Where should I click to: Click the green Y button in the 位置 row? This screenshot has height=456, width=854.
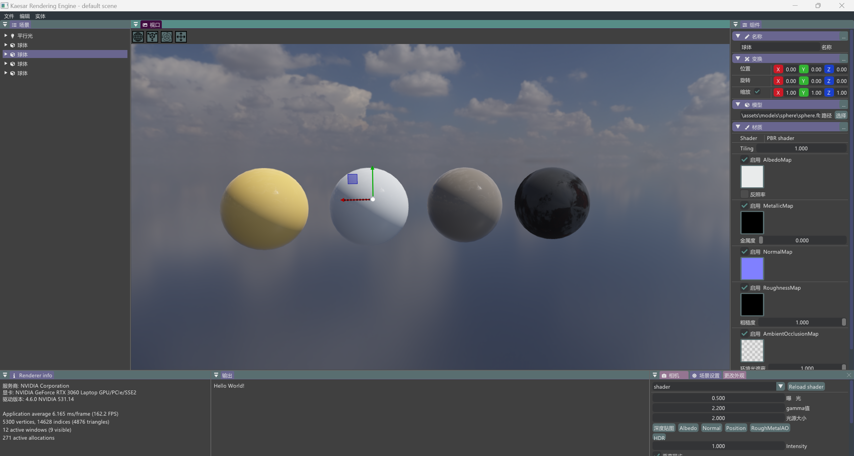803,69
